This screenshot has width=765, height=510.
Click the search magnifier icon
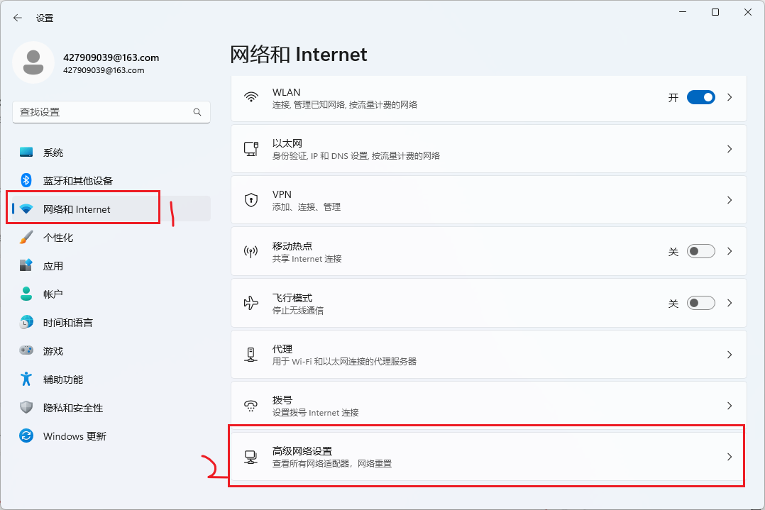197,112
